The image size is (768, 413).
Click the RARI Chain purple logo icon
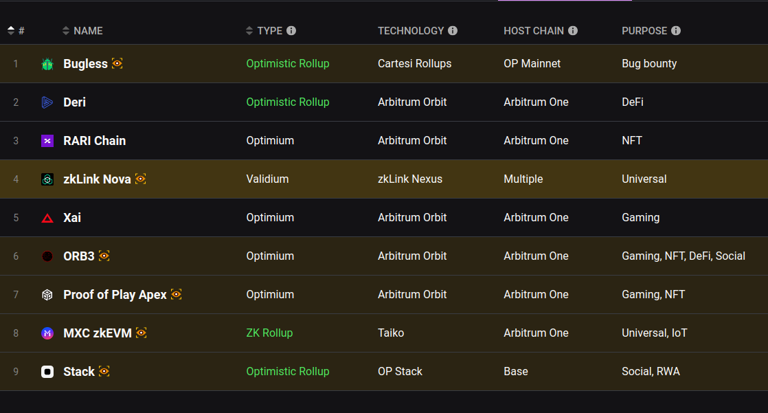pos(47,141)
